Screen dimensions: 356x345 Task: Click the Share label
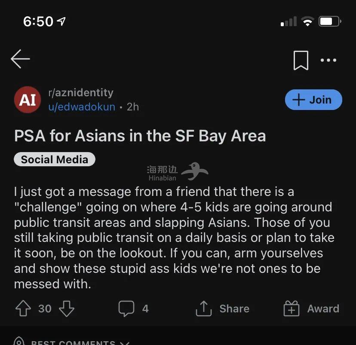pyautogui.click(x=234, y=309)
